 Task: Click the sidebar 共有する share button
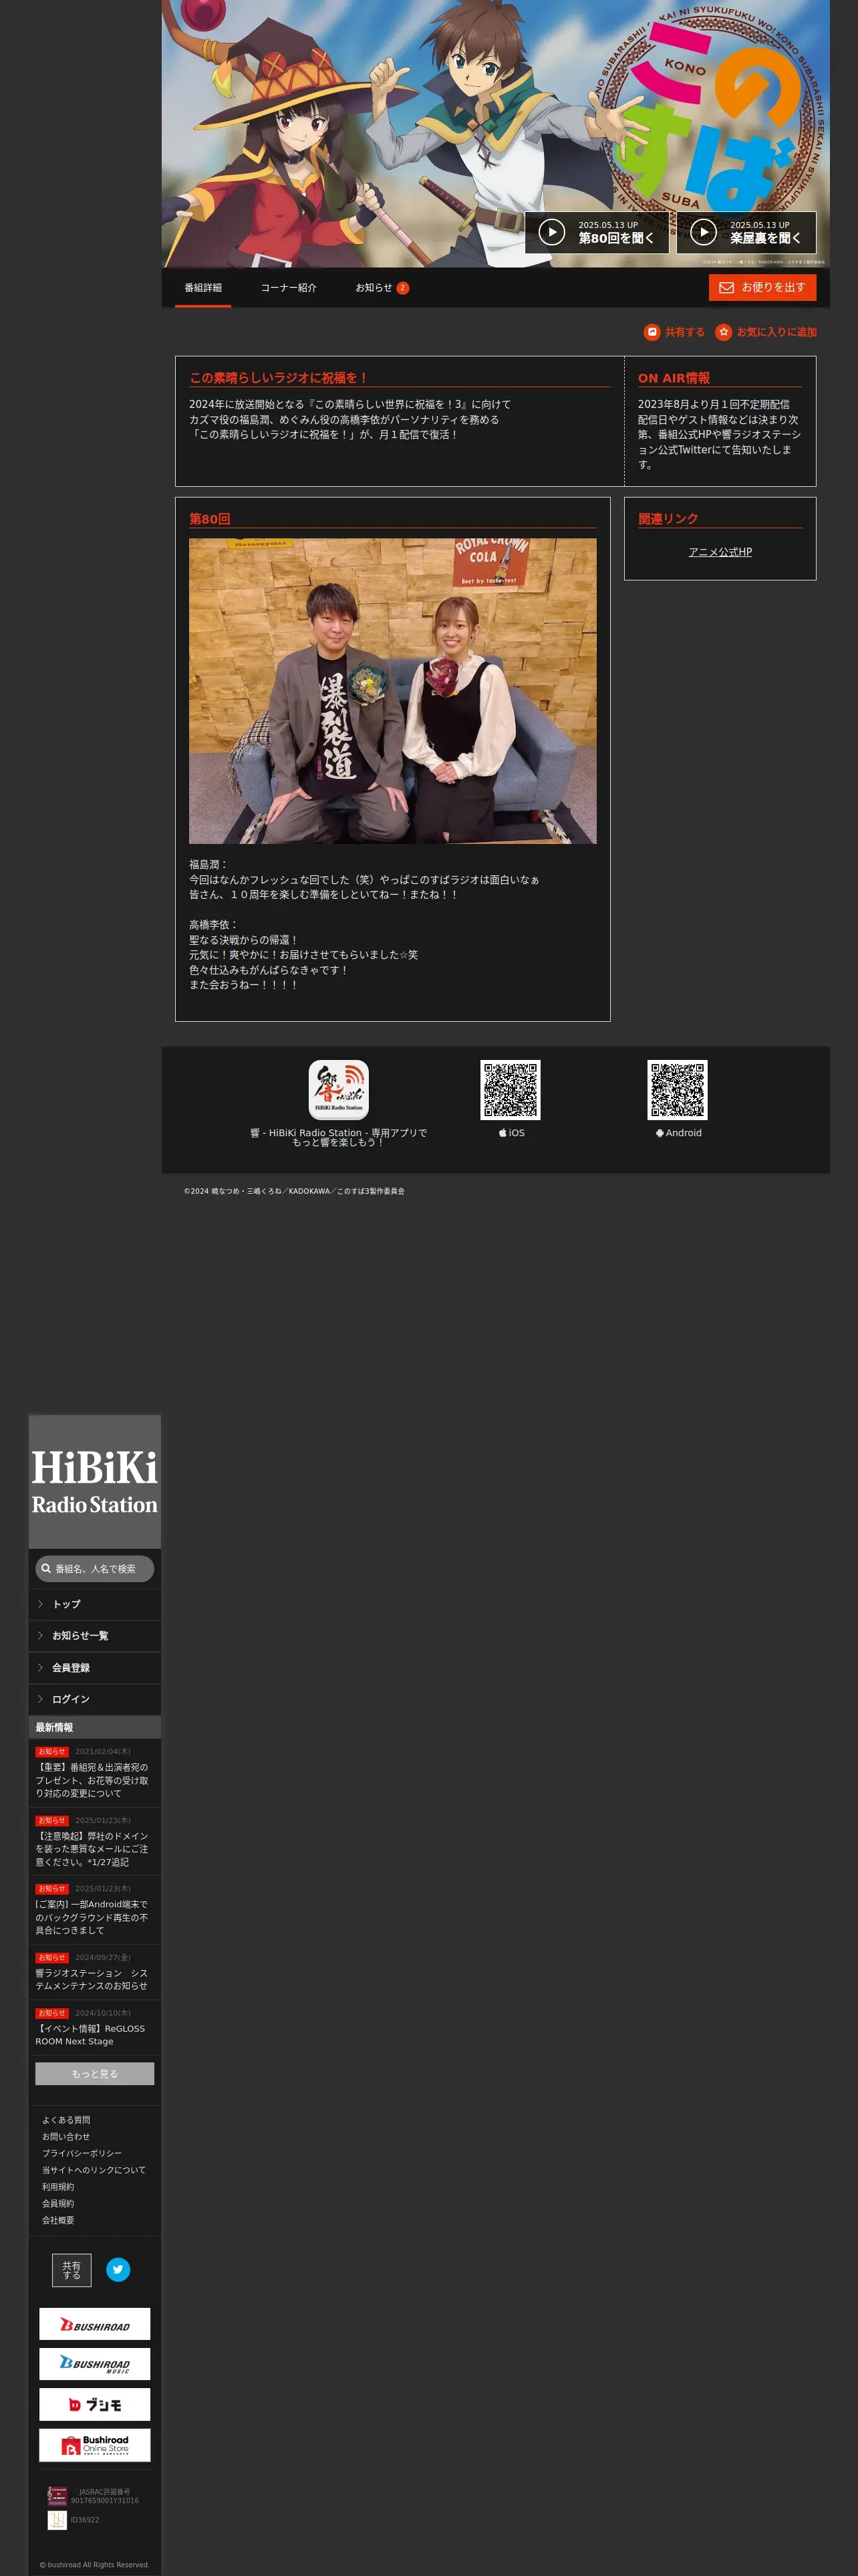(72, 2270)
